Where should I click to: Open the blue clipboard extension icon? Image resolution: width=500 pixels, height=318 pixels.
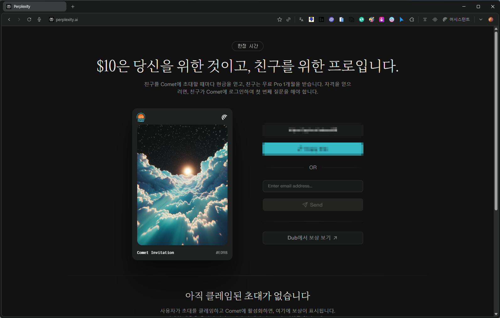click(341, 19)
